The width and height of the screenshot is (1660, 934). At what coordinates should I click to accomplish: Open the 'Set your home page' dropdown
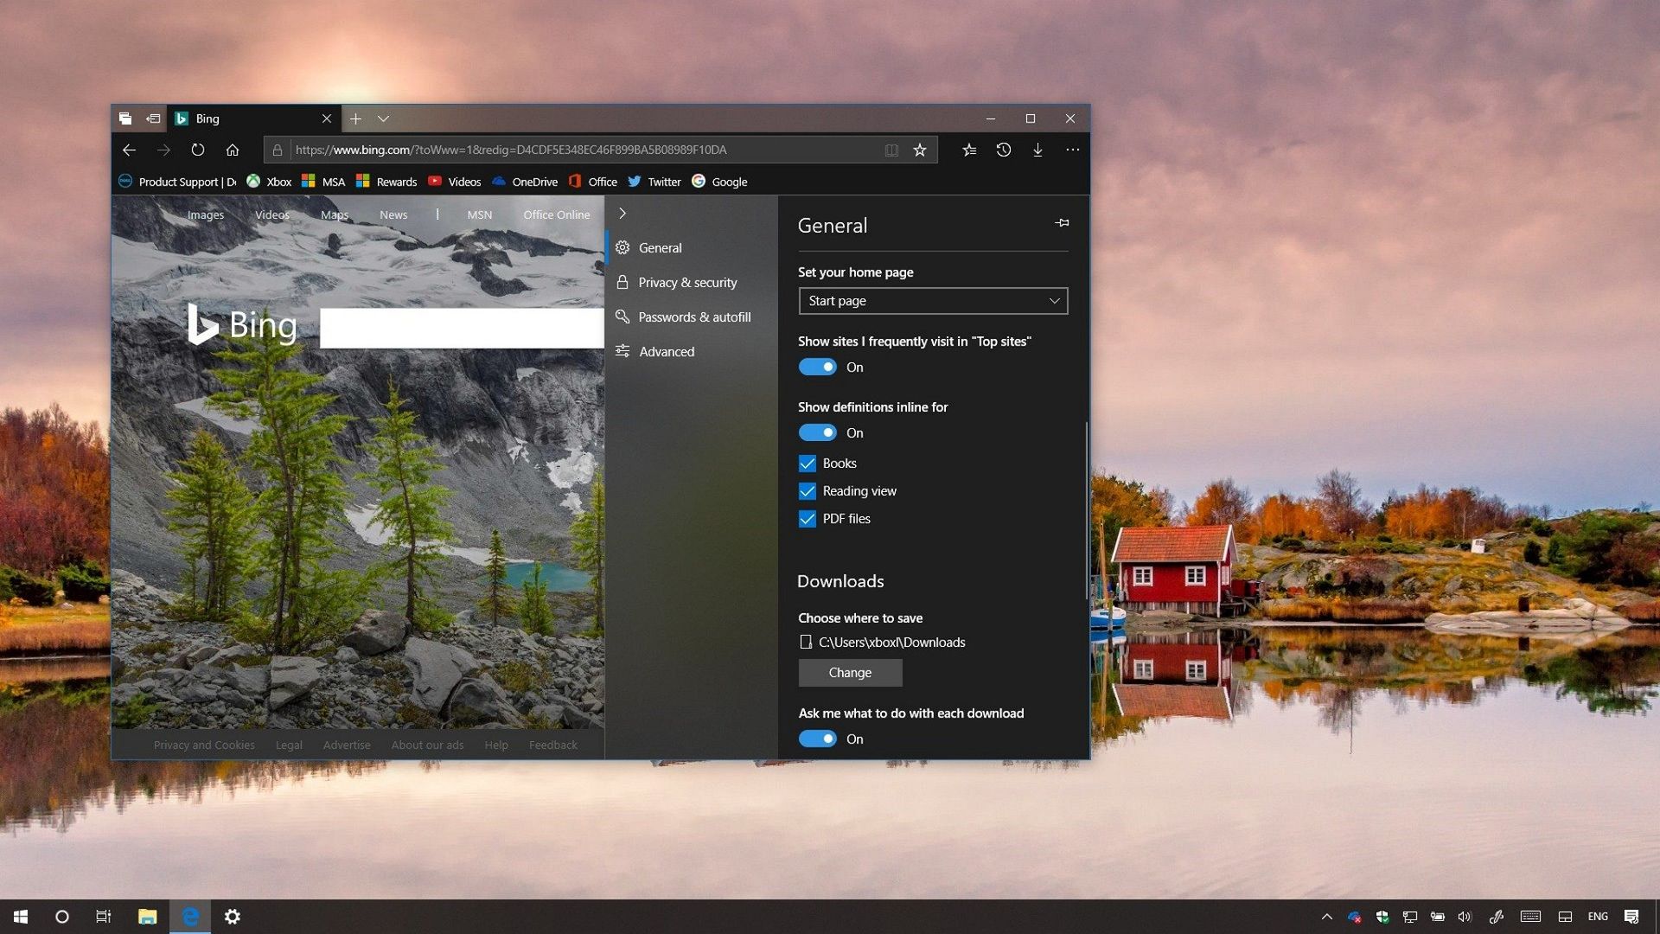point(933,301)
